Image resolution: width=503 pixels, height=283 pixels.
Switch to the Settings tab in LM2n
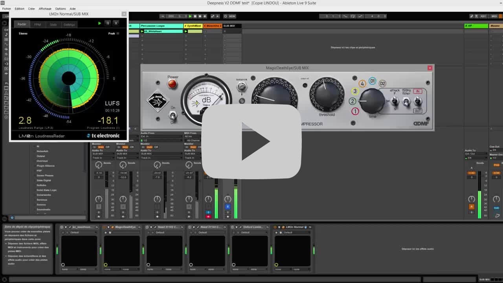pyautogui.click(x=69, y=24)
